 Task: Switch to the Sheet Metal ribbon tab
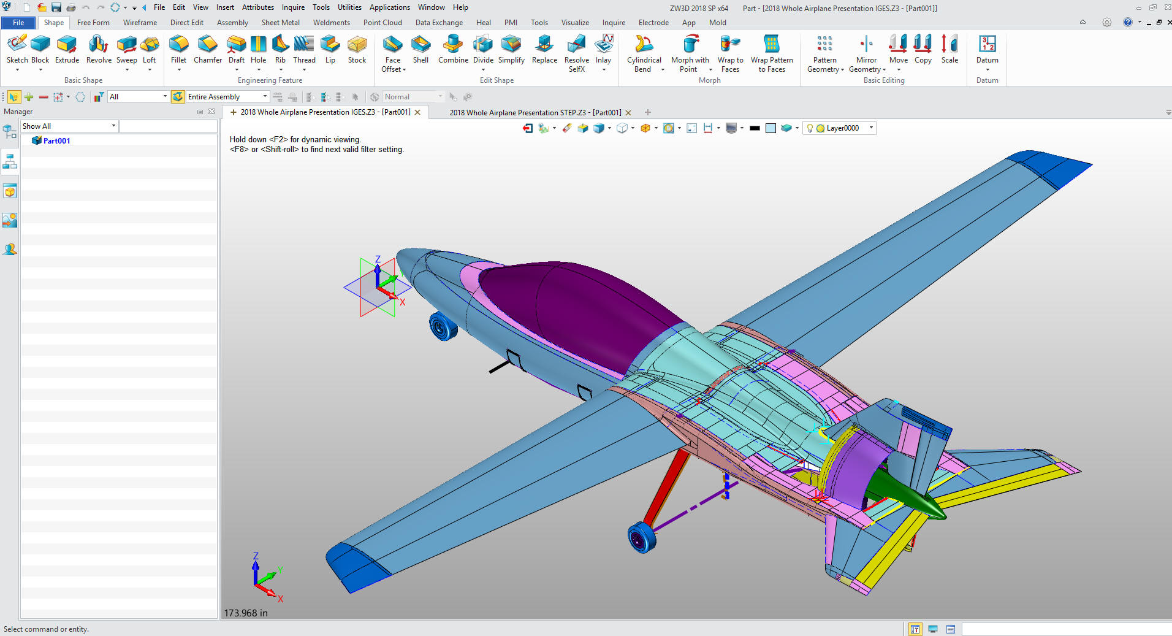[x=280, y=23]
